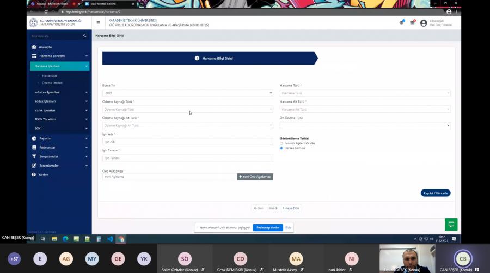Toggle the hamburger sidebar menu icon
Image resolution: width=490 pixels, height=273 pixels.
[x=98, y=23]
